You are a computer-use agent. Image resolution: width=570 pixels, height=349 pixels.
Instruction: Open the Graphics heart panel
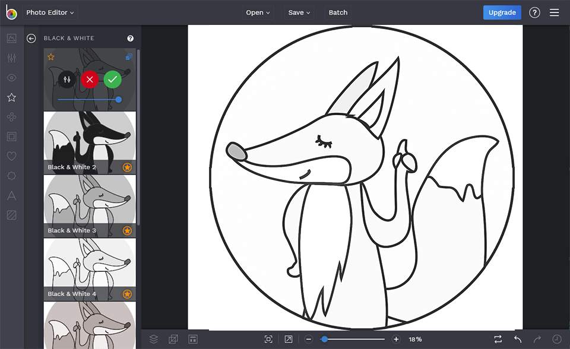point(11,156)
